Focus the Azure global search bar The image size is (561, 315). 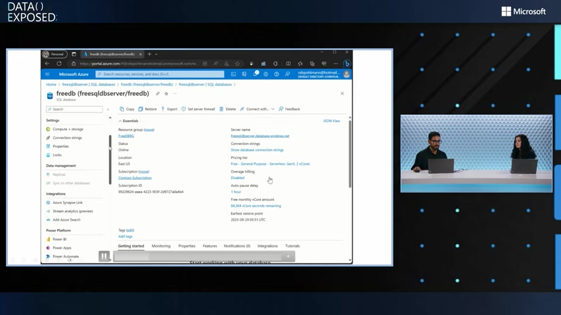160,74
